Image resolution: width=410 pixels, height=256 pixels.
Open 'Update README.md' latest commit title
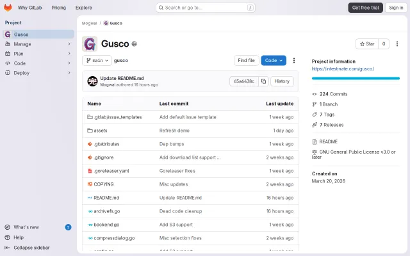pyautogui.click(x=122, y=78)
